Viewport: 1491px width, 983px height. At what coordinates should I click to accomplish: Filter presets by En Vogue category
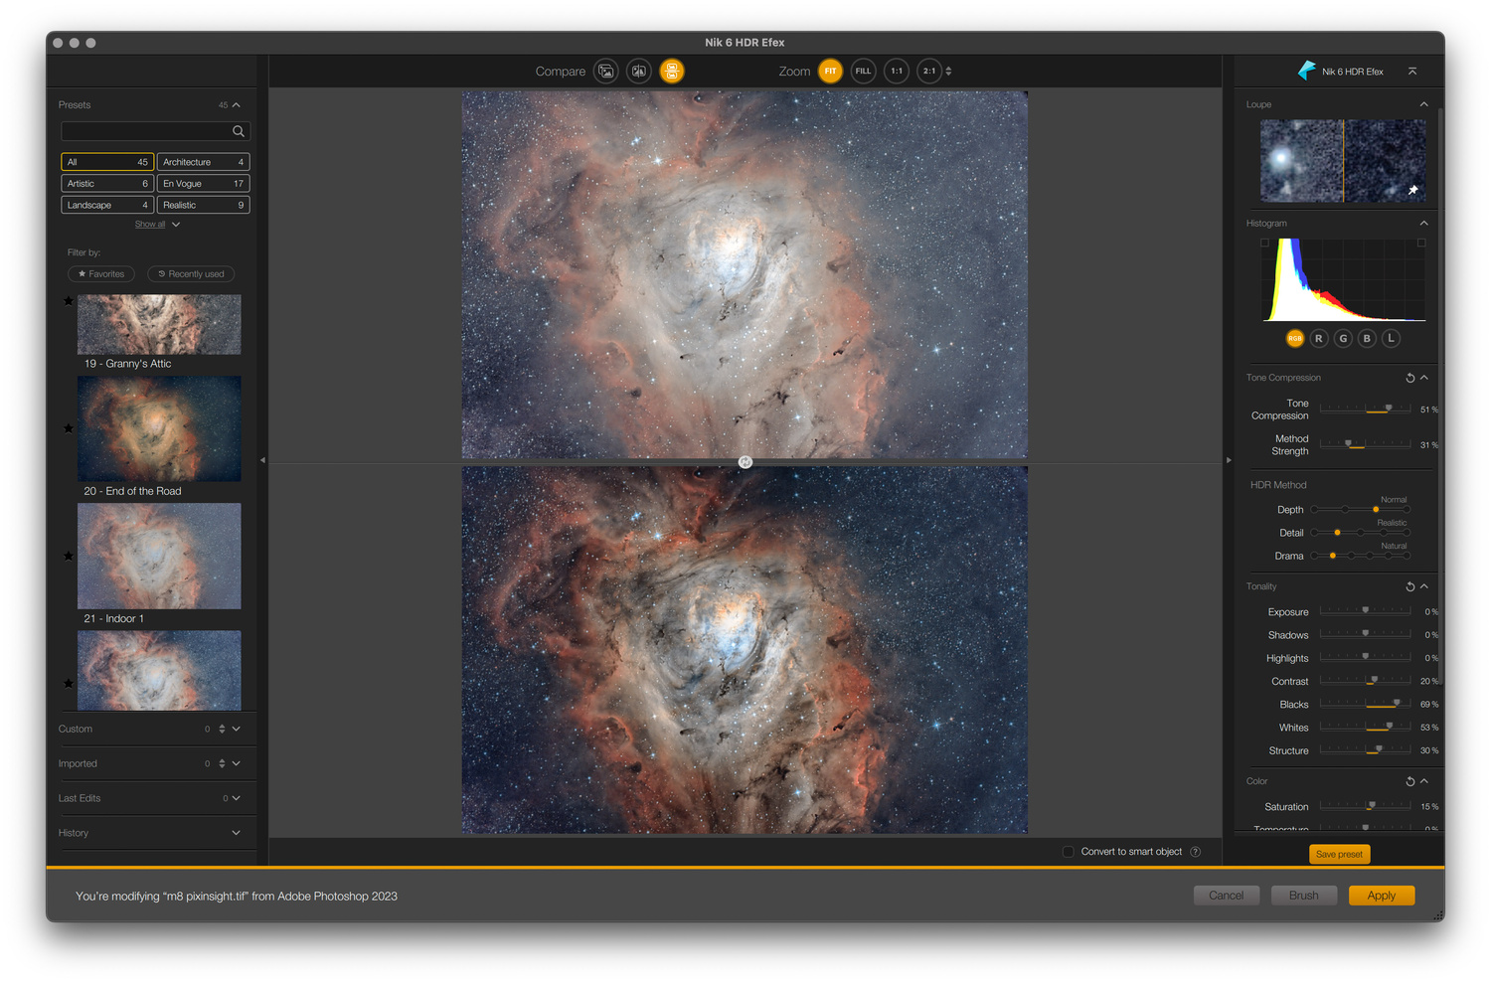(203, 184)
